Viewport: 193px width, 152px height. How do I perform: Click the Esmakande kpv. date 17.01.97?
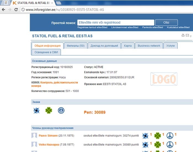pyautogui.click(x=112, y=72)
